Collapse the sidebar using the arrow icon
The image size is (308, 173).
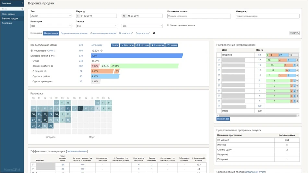tap(22, 3)
